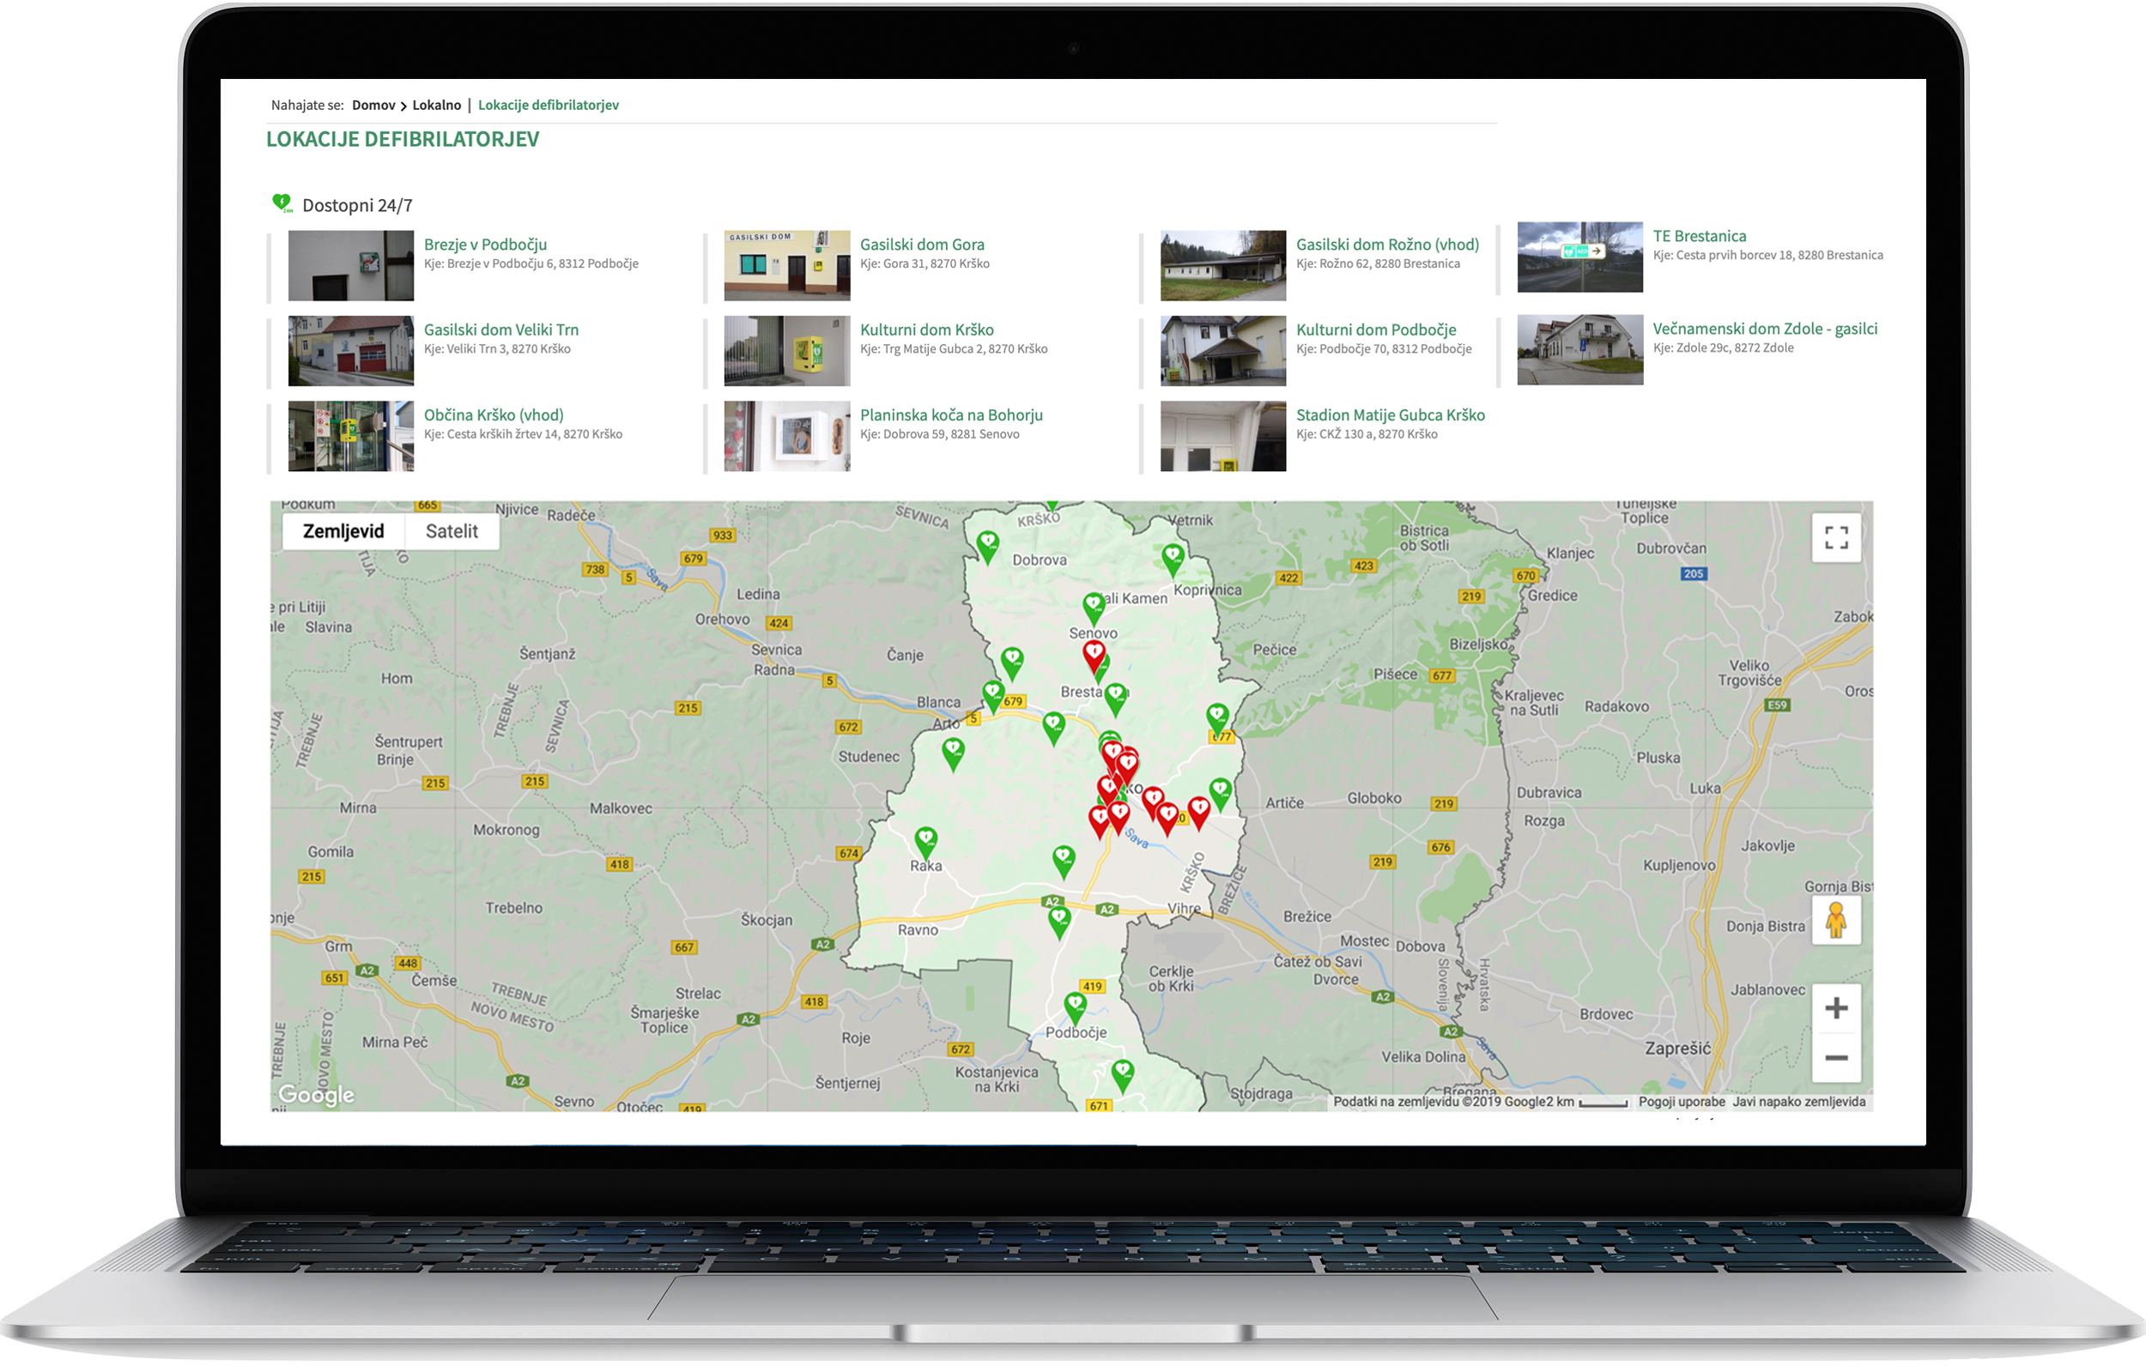Screen dimensions: 2146x1366
Task: Open the TE Brestanica location link
Action: [x=1699, y=236]
